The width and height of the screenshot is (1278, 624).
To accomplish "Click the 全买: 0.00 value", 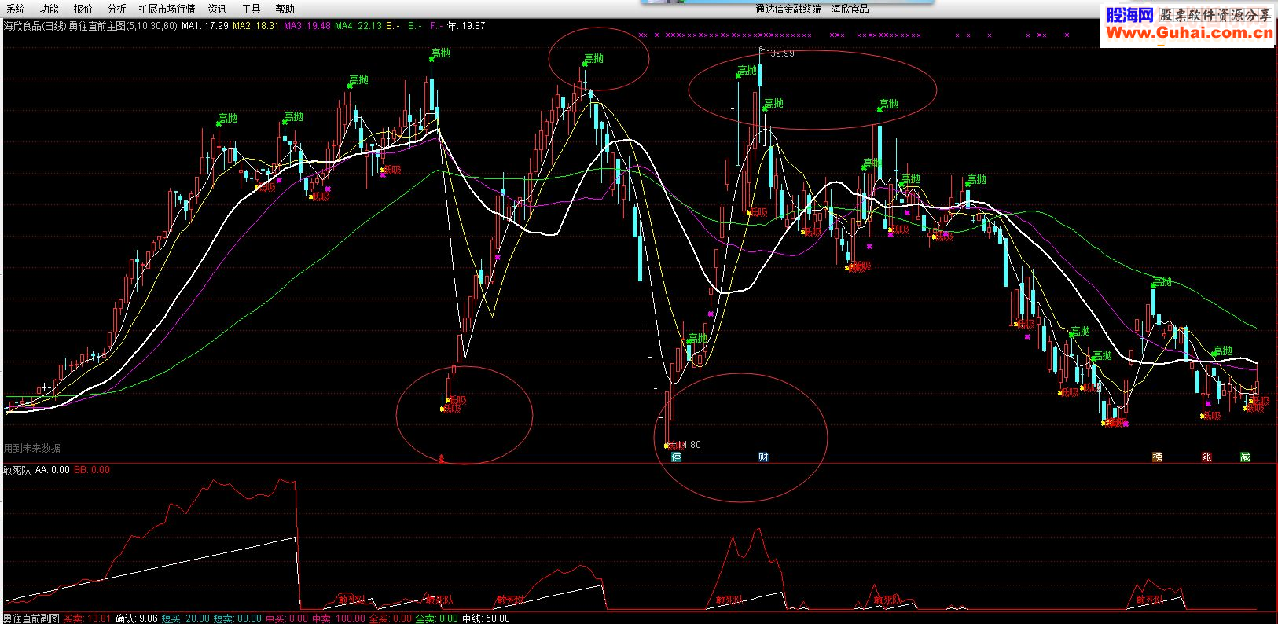I will (390, 618).
